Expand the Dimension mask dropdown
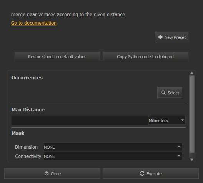Image resolution: width=203 pixels, height=183 pixels. (x=113, y=147)
